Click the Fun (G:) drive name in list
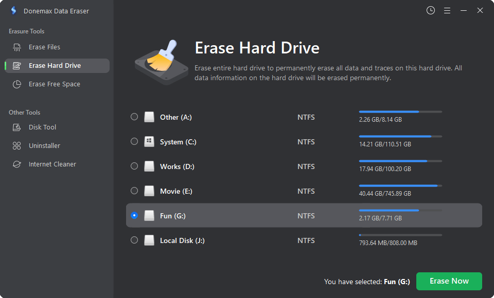Viewport: 494px width, 298px height. 173,216
